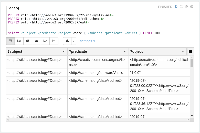Select the area chart visualization
This screenshot has width=200, height=133.
[x=37, y=41]
